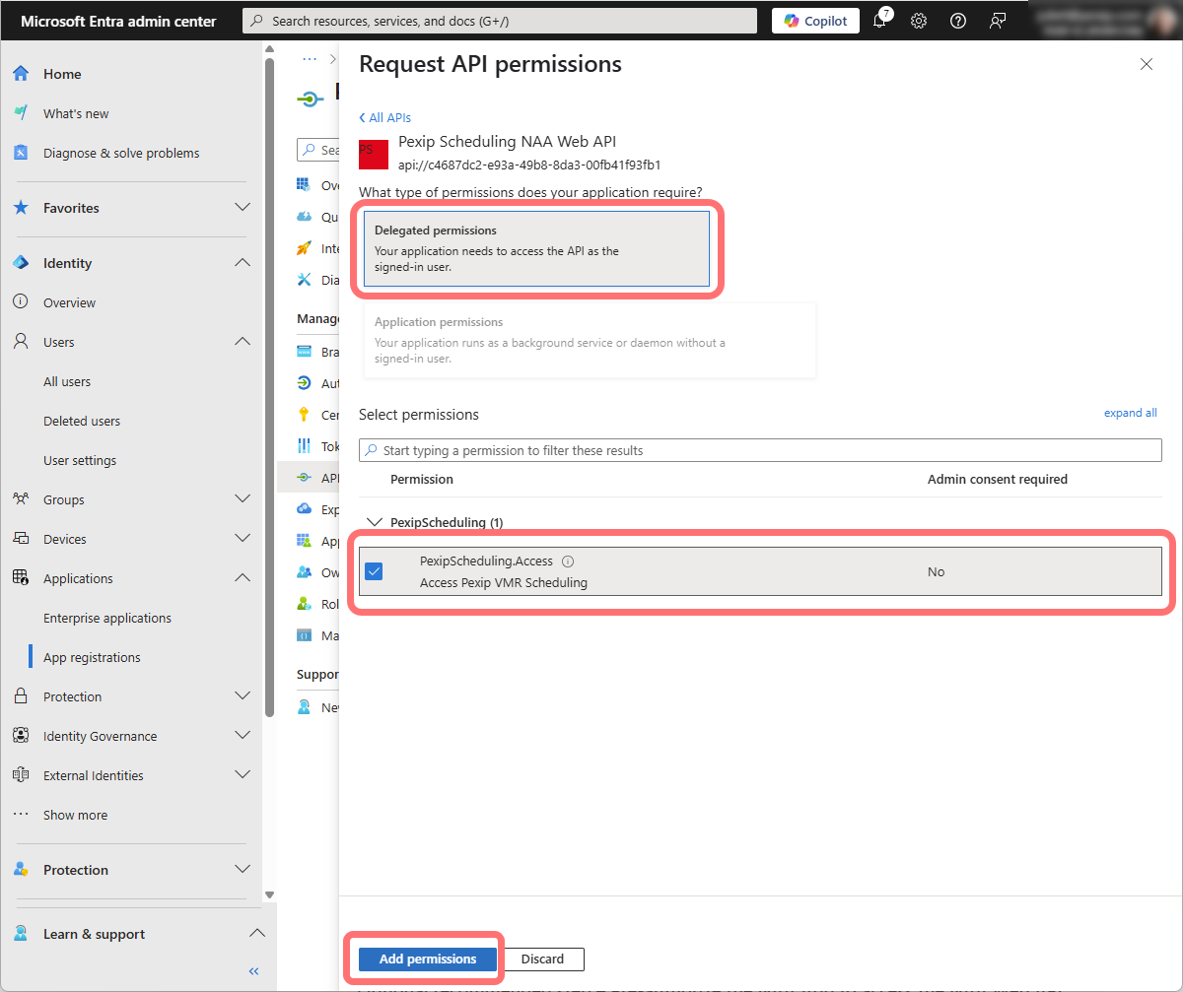Click the help question mark icon
Viewport: 1183px width, 992px height.
[x=957, y=21]
